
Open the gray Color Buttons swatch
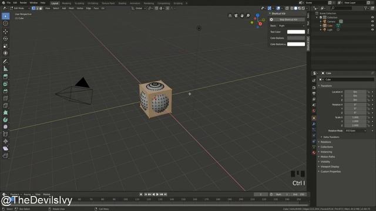tap(296, 38)
